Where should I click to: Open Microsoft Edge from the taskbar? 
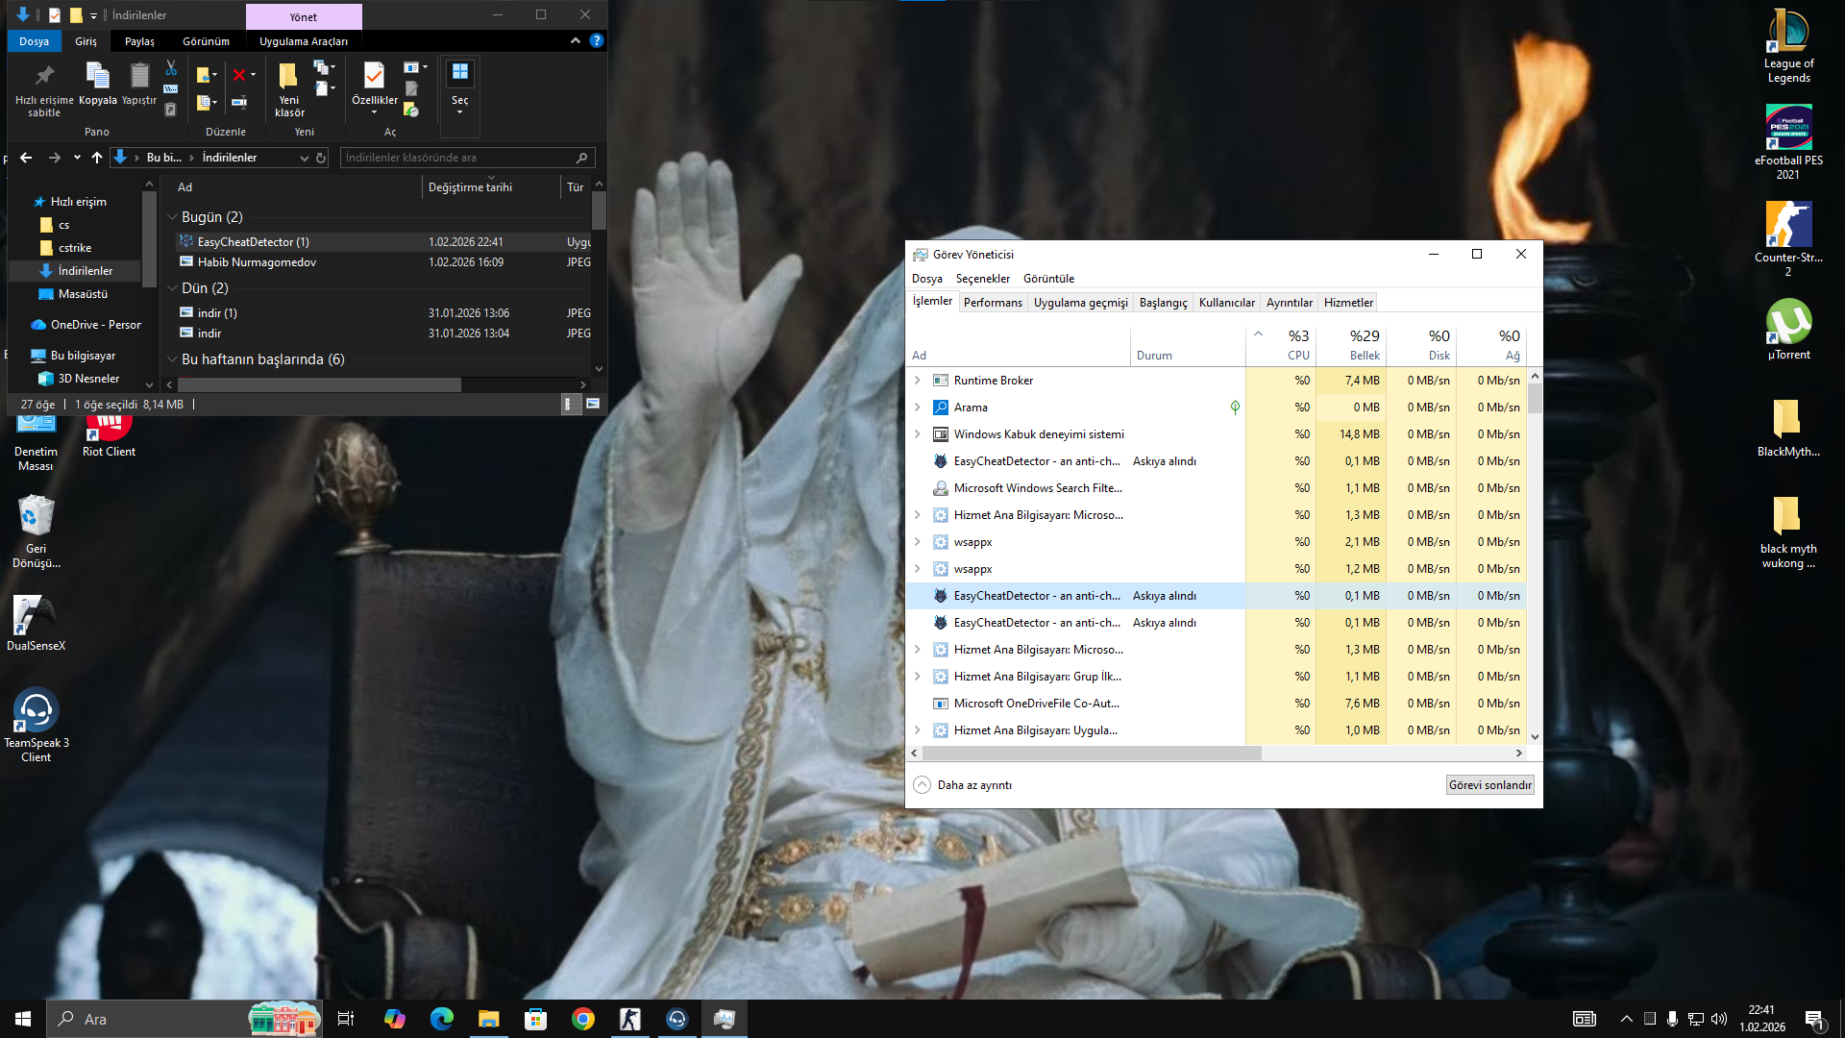tap(442, 1019)
